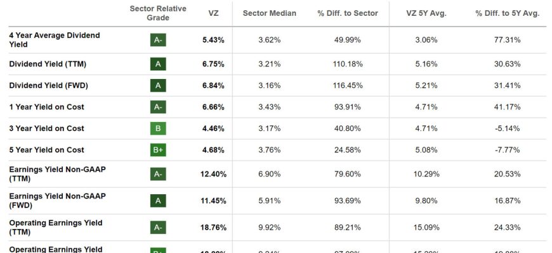This screenshot has width=552, height=253.
Task: Click the A- grade badge for 4 Year Average Dividend Yield
Action: click(x=158, y=40)
